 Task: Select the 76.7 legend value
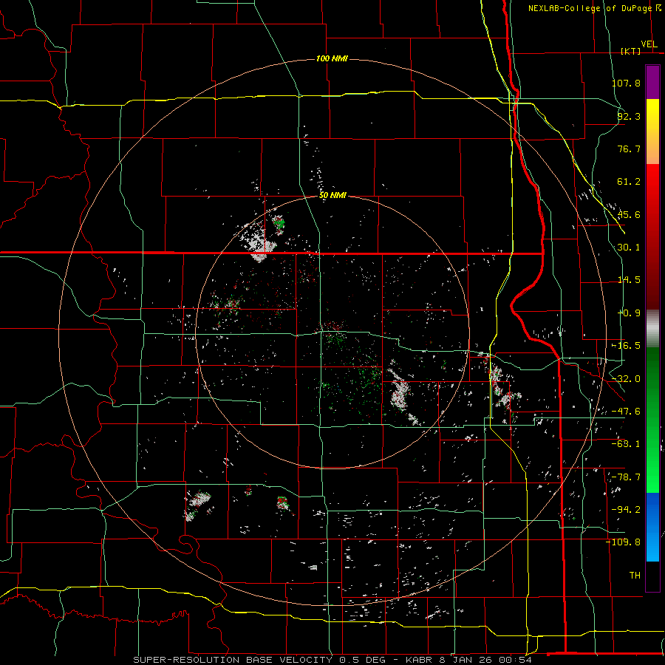[x=629, y=149]
